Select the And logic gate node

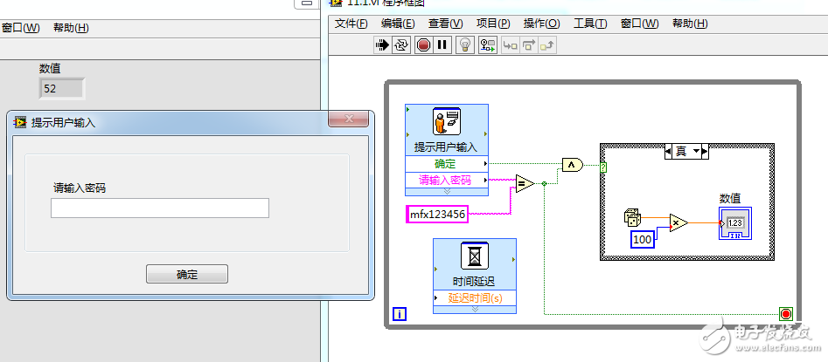point(573,165)
